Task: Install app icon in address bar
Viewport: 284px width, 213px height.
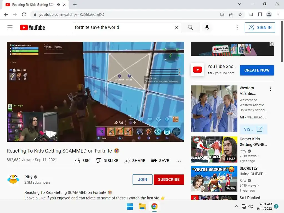Action: coord(222,14)
